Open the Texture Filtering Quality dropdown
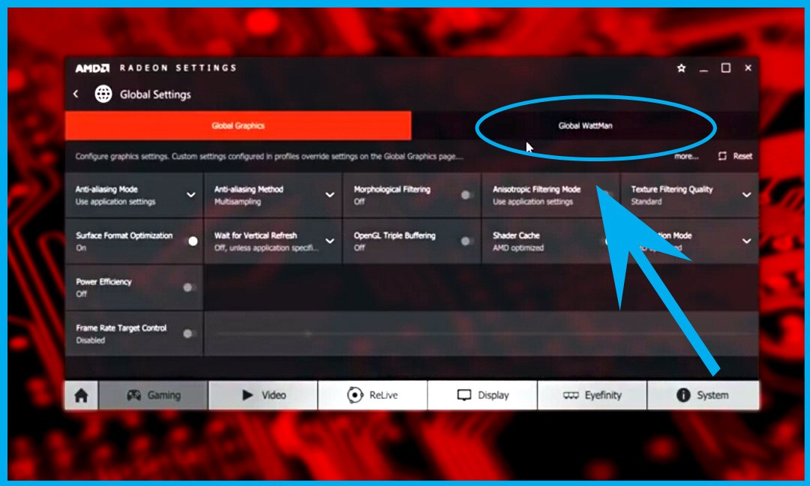 click(x=746, y=195)
